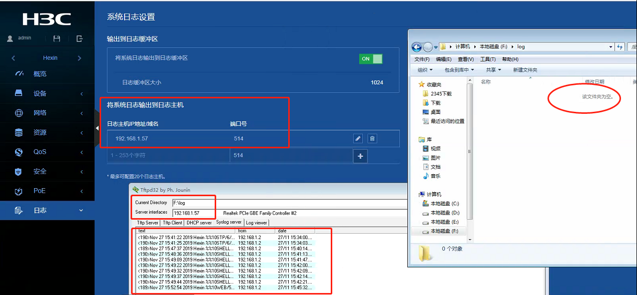The width and height of the screenshot is (637, 295).
Task: Click the previous arrow left of Hexin
Action: (x=14, y=58)
